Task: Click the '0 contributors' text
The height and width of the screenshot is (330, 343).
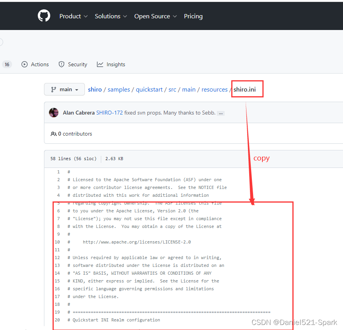Action: pos(75,134)
